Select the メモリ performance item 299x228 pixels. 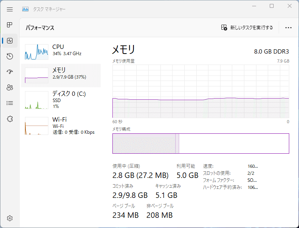[61, 75]
